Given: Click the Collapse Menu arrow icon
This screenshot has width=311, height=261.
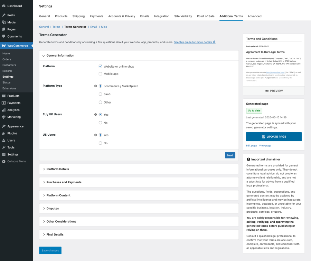Looking at the screenshot, I should coord(3,161).
